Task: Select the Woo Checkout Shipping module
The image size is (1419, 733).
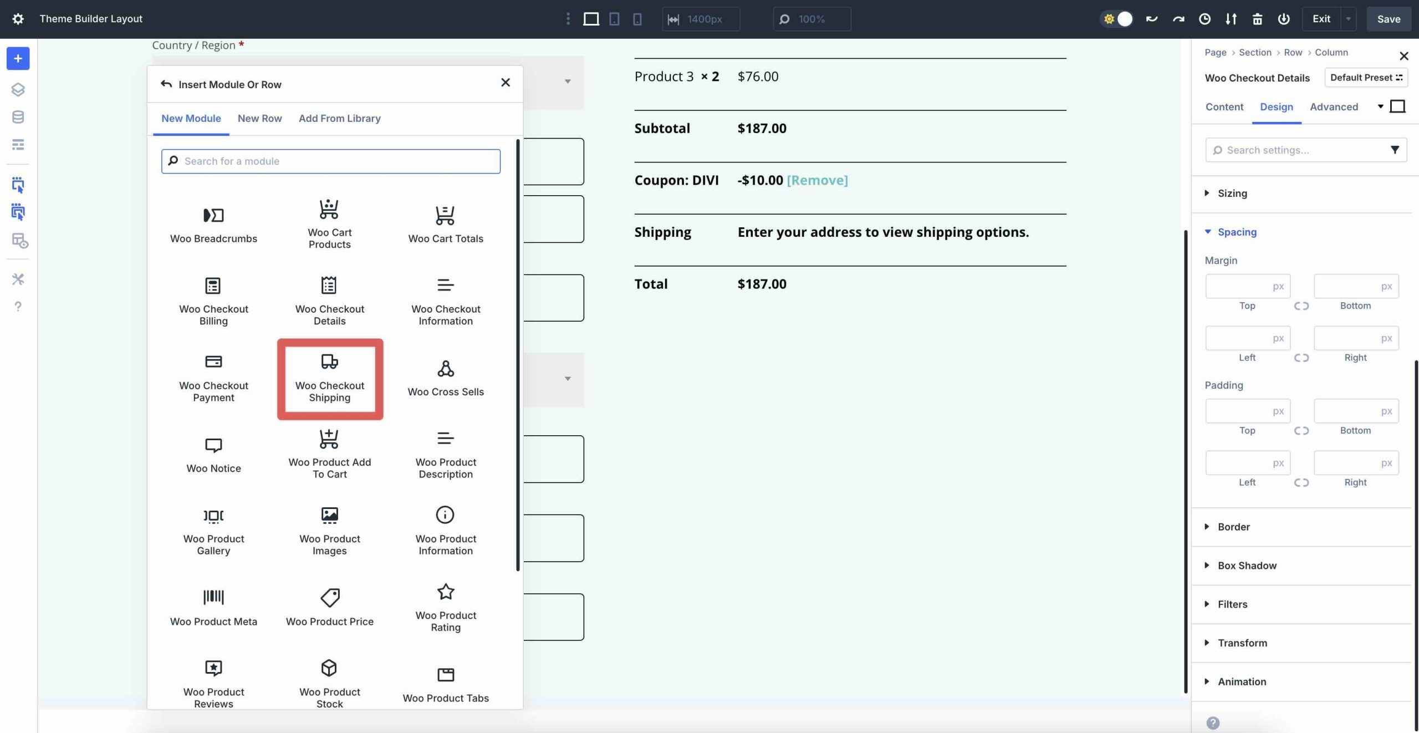Action: pos(330,379)
